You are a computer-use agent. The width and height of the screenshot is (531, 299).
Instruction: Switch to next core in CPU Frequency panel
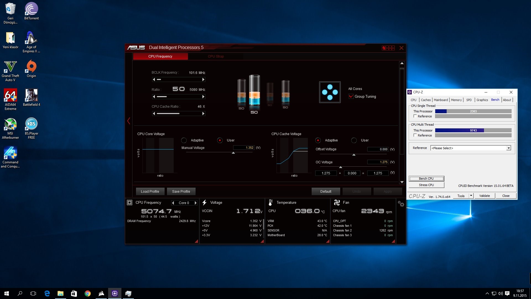pyautogui.click(x=196, y=203)
